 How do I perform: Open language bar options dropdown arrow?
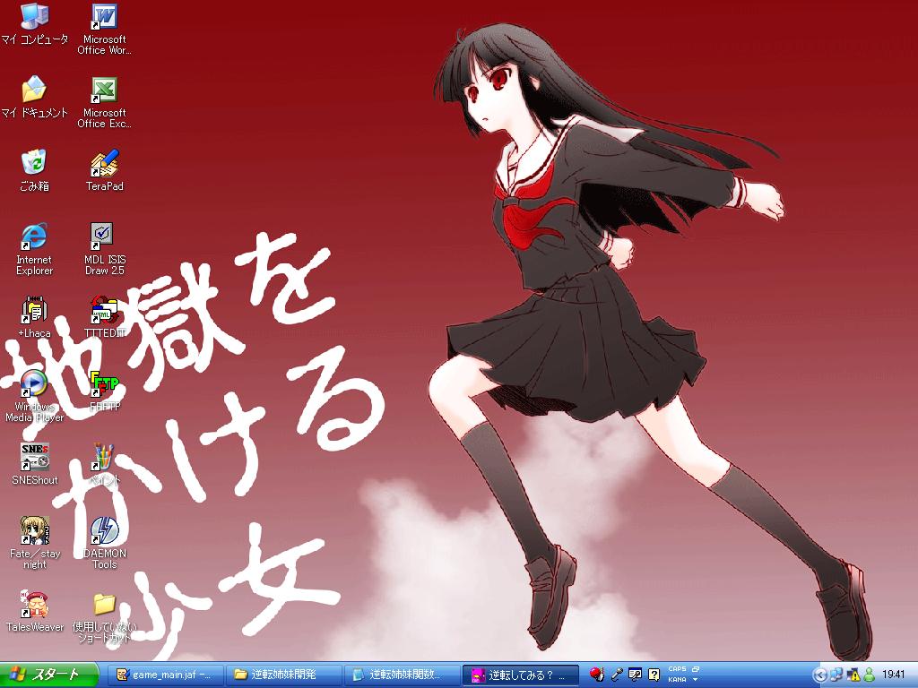click(x=695, y=680)
